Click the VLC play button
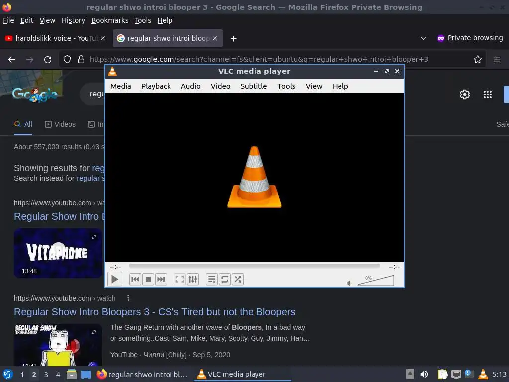This screenshot has width=509, height=382. pyautogui.click(x=115, y=279)
